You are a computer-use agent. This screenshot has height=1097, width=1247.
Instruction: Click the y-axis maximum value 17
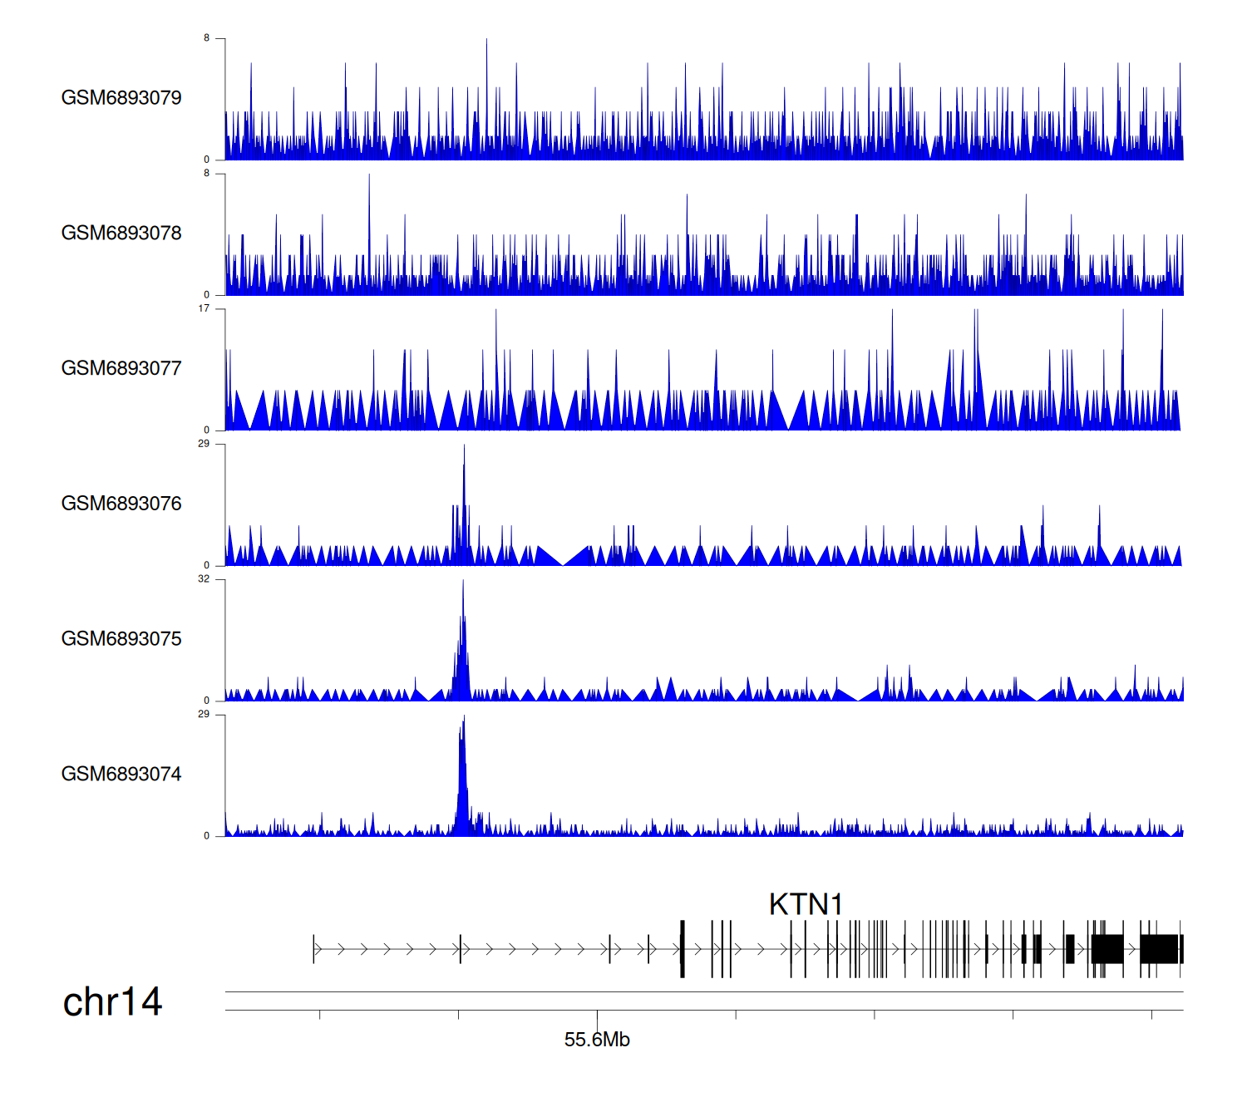[204, 308]
